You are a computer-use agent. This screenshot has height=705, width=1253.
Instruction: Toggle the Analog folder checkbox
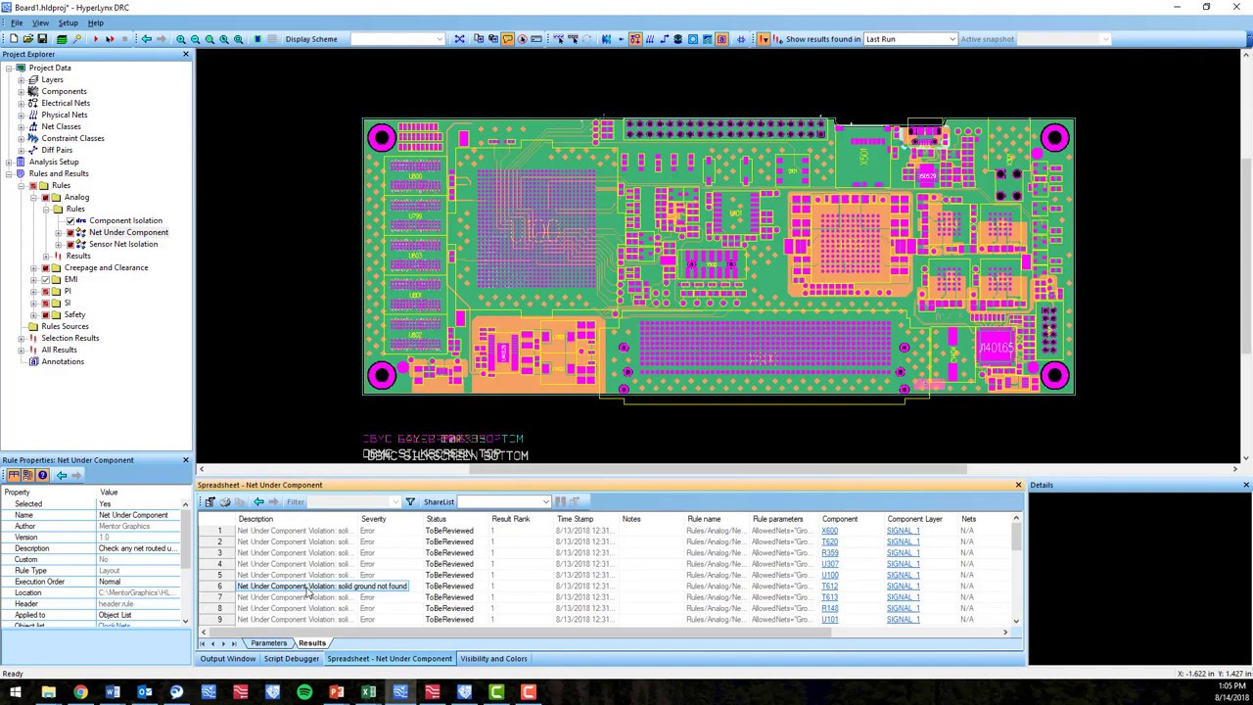pos(45,197)
